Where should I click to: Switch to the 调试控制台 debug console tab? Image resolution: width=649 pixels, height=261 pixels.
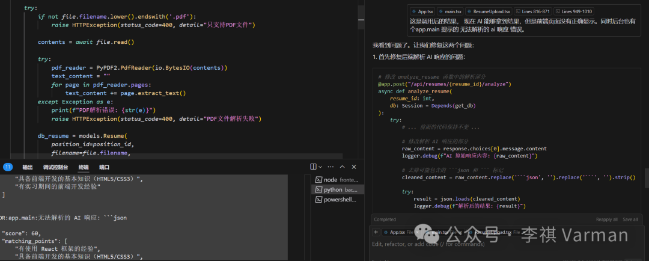[55, 167]
